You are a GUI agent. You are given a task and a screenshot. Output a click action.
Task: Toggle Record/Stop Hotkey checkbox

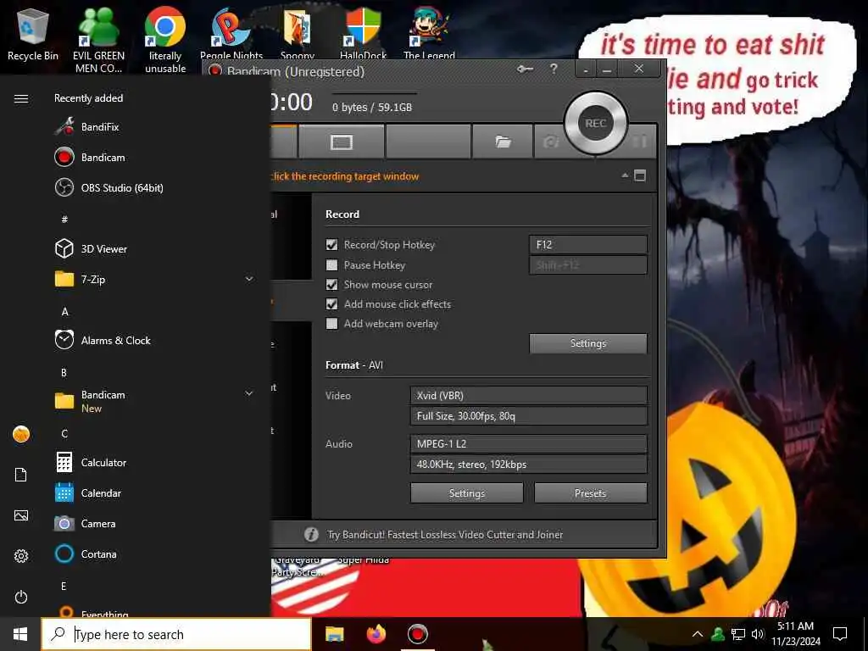click(331, 244)
